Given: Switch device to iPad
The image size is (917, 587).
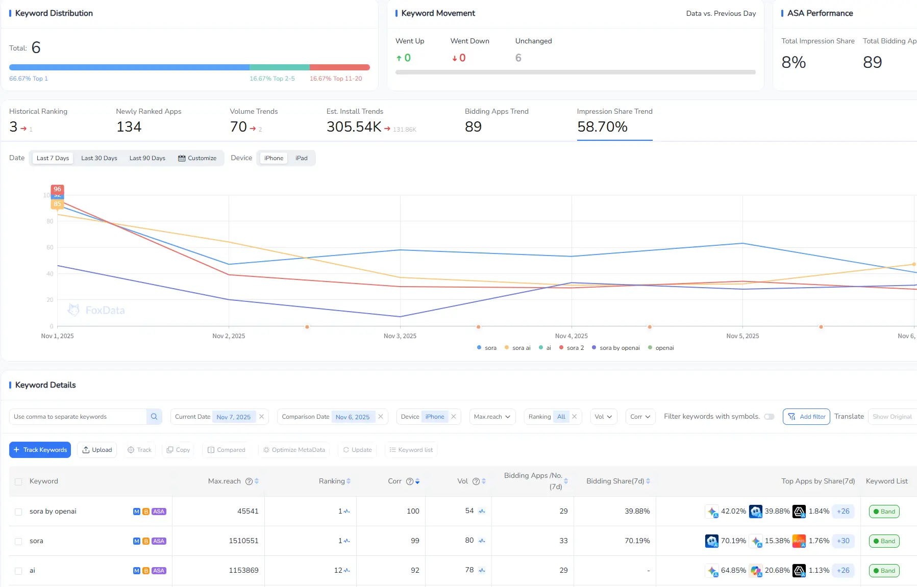Looking at the screenshot, I should point(301,158).
